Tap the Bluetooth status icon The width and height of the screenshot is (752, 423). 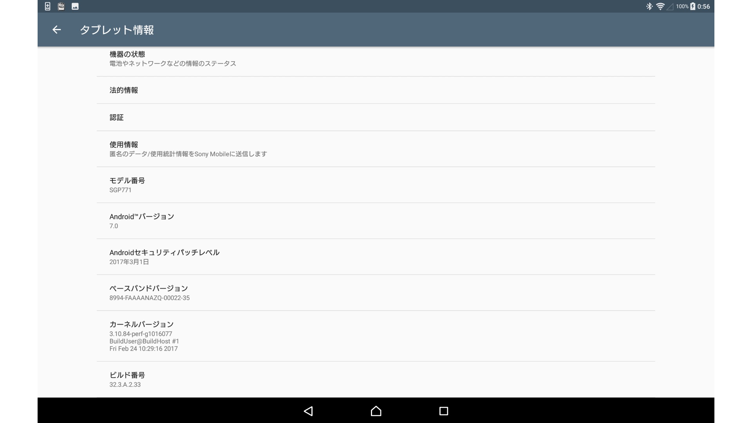coord(649,6)
